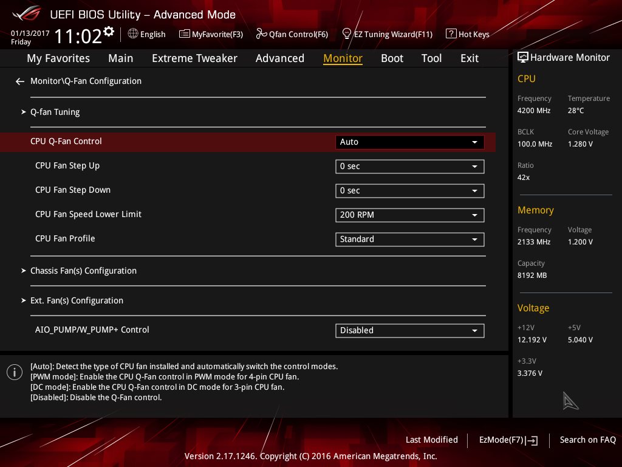622x467 pixels.
Task: Click the 01/13/2017 date
Action: click(x=30, y=33)
